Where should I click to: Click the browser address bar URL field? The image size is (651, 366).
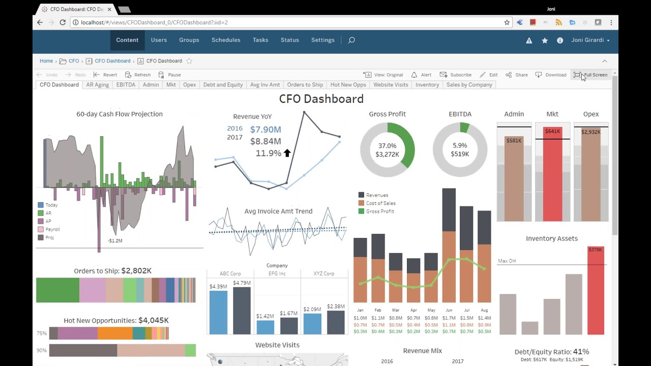coord(290,22)
